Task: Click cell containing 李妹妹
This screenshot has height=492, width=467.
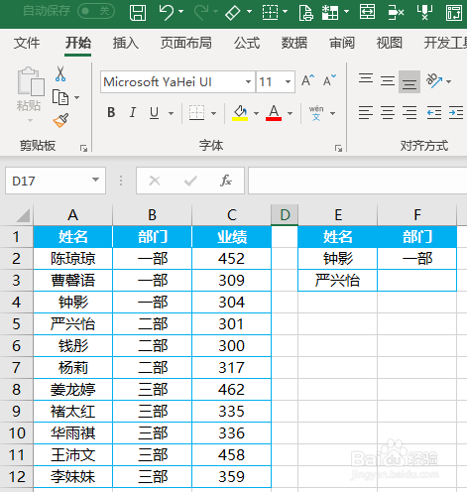Action: (73, 477)
